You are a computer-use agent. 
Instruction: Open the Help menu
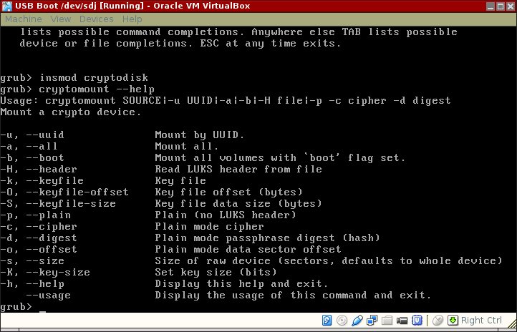[x=132, y=19]
